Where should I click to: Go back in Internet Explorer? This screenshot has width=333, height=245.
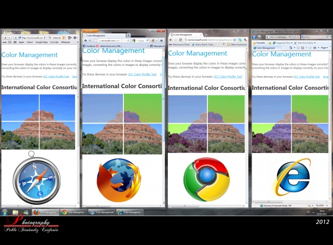[x=255, y=37]
